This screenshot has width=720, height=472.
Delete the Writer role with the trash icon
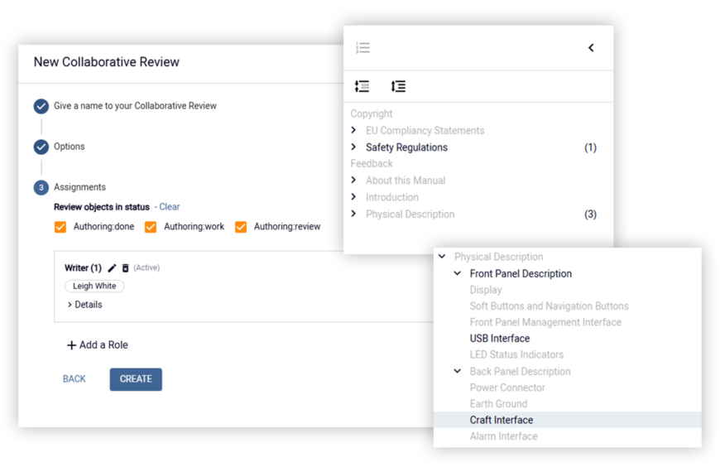click(x=125, y=268)
